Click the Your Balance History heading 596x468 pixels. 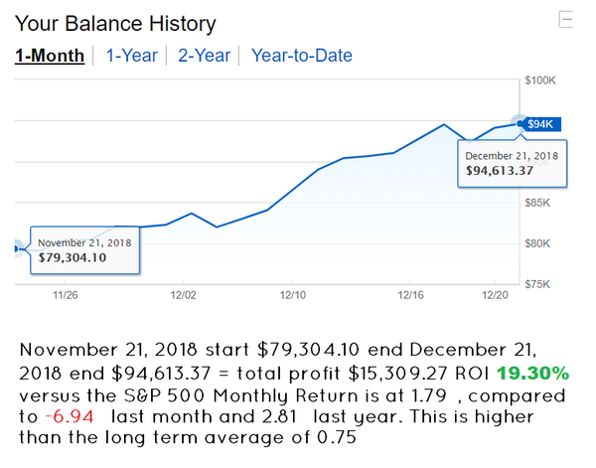point(115,22)
